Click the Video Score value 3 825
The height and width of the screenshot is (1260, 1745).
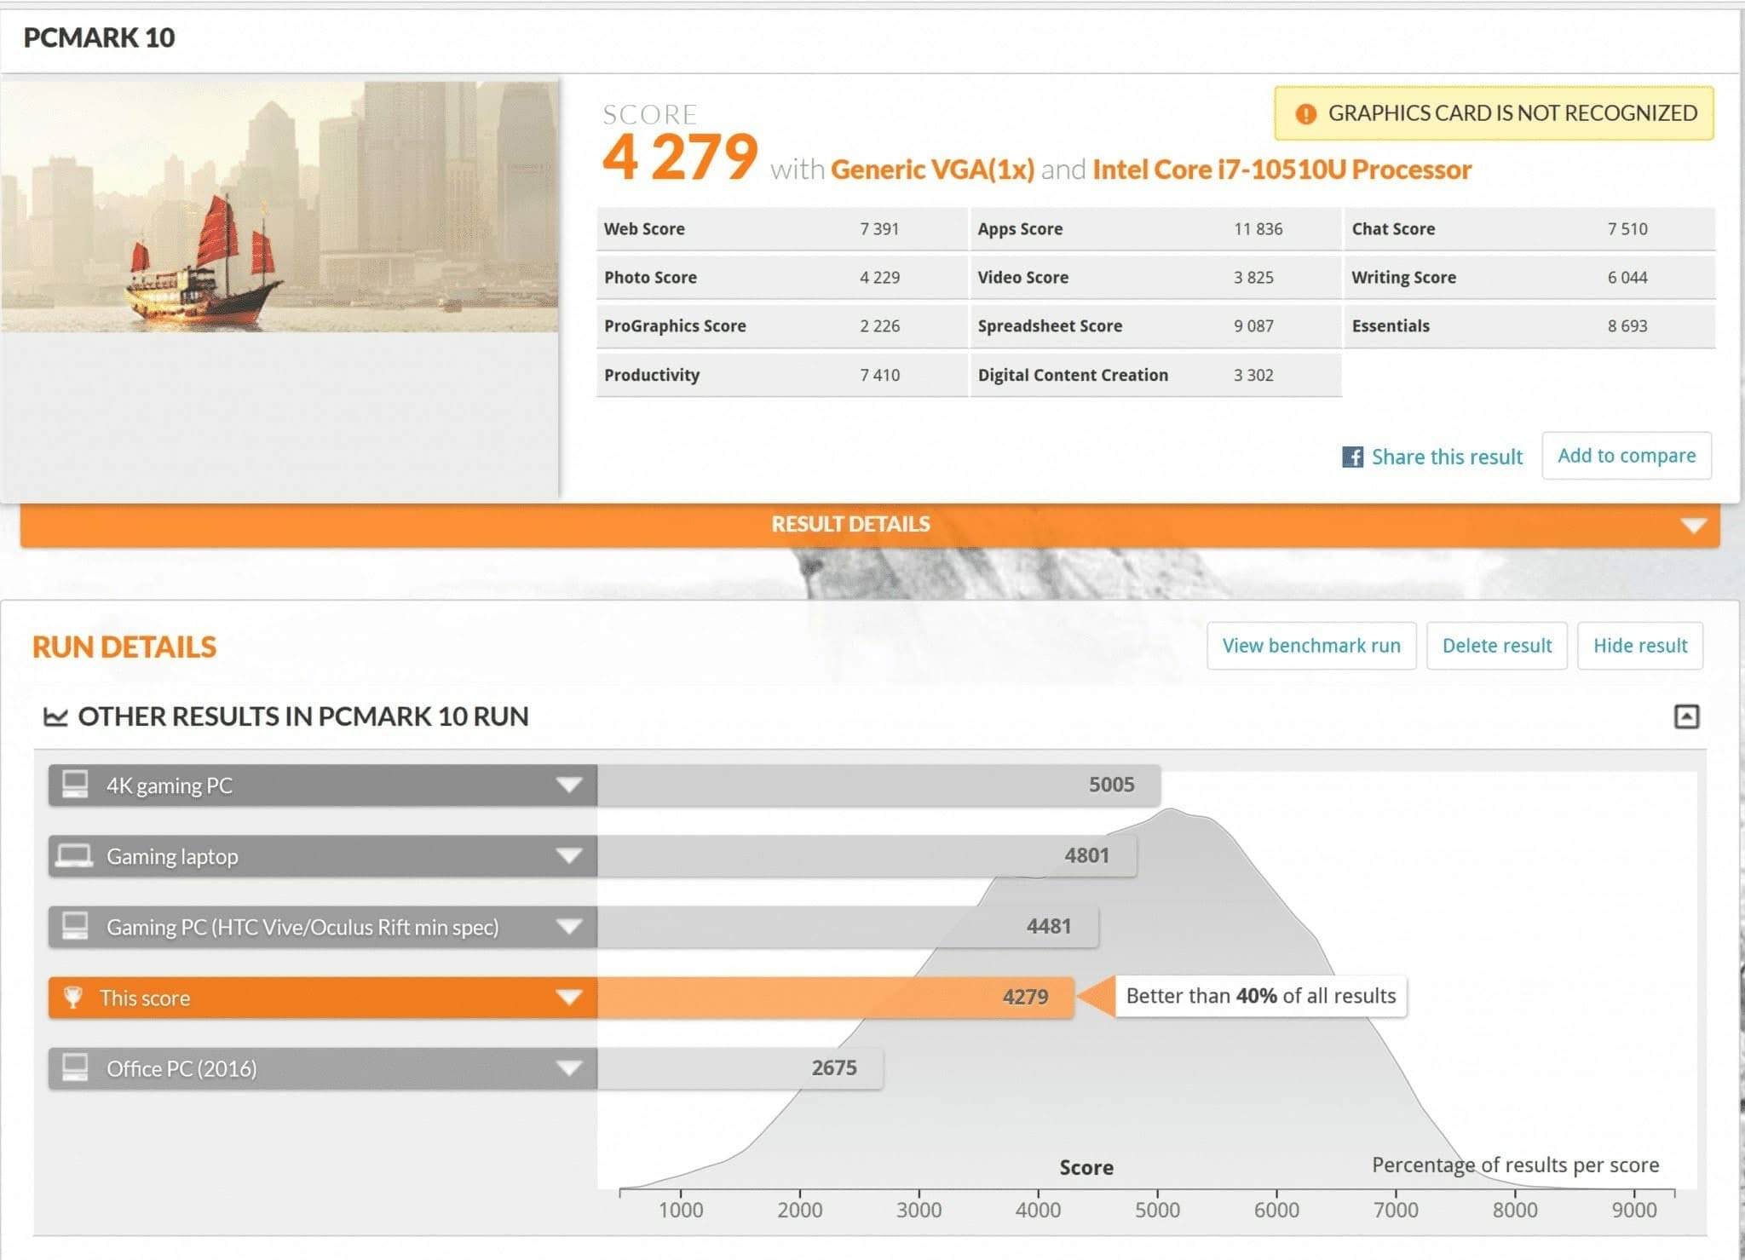tap(1253, 278)
